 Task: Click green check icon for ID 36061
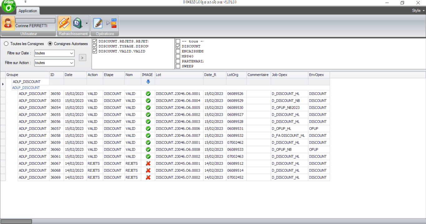point(148,156)
